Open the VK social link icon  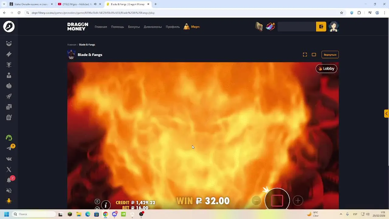click(x=9, y=159)
